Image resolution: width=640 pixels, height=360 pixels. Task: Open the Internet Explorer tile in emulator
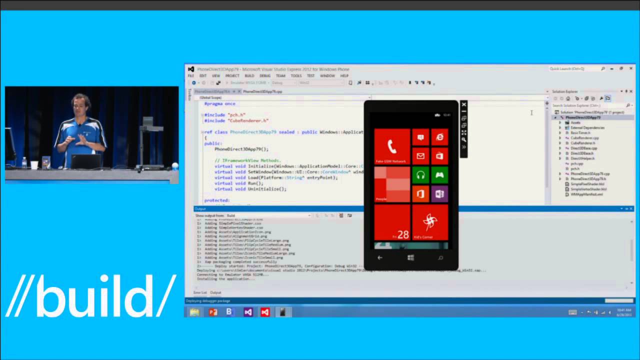click(439, 137)
